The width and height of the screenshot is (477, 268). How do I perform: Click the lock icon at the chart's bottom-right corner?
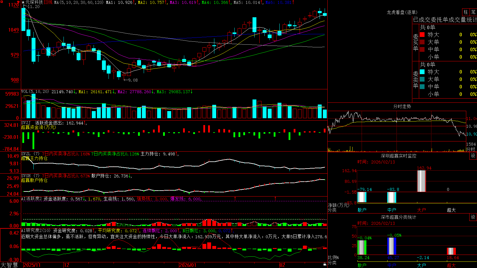(325, 264)
